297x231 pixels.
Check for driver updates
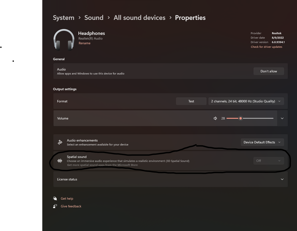(266, 47)
